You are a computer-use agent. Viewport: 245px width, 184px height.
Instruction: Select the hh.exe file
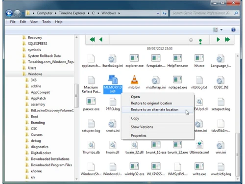click(199, 61)
